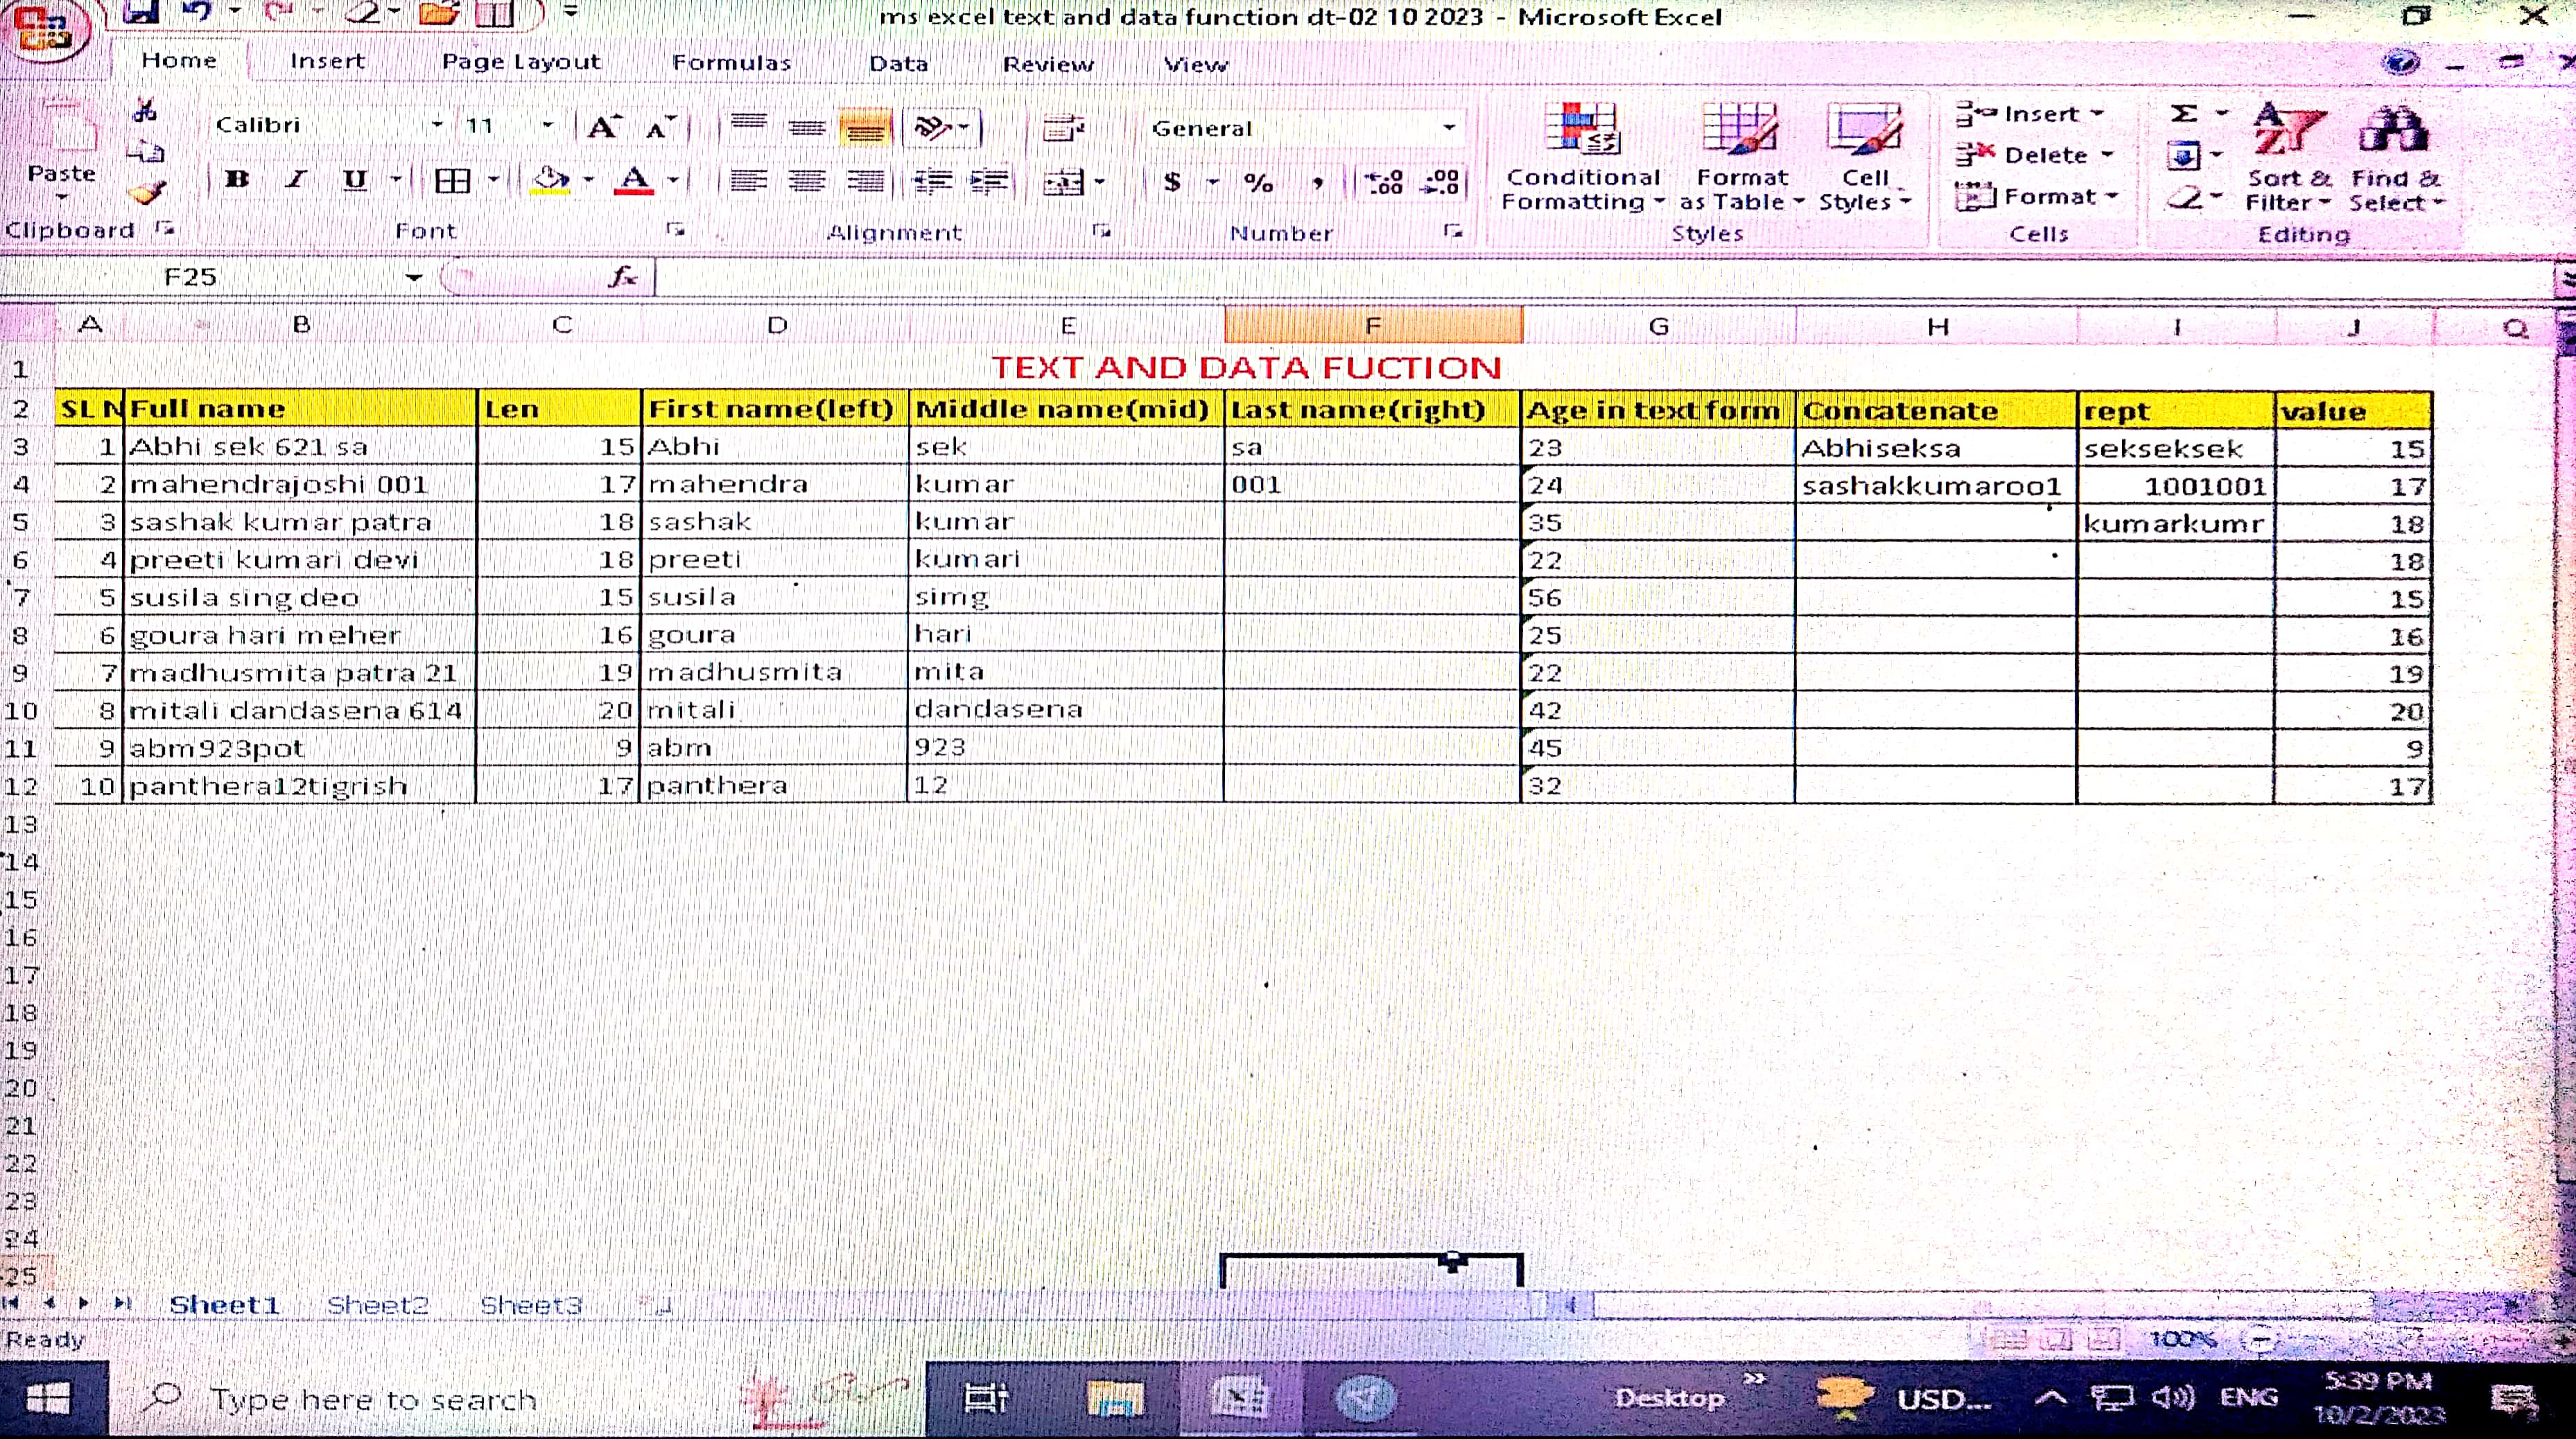Click Find & Select binoculars icon
This screenshot has width=2576, height=1439.
2394,130
